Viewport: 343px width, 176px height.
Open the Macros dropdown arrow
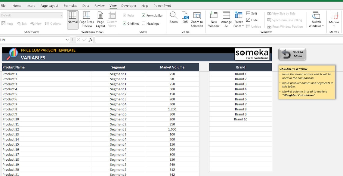pos(334,26)
